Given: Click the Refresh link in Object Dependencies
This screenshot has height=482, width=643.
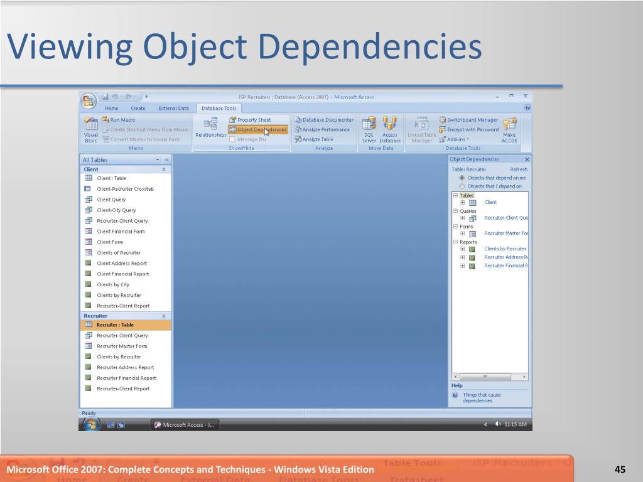Looking at the screenshot, I should pyautogui.click(x=519, y=170).
